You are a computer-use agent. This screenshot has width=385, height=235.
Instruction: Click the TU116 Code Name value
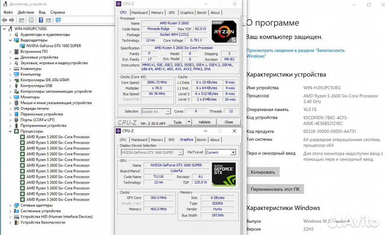click(x=158, y=177)
